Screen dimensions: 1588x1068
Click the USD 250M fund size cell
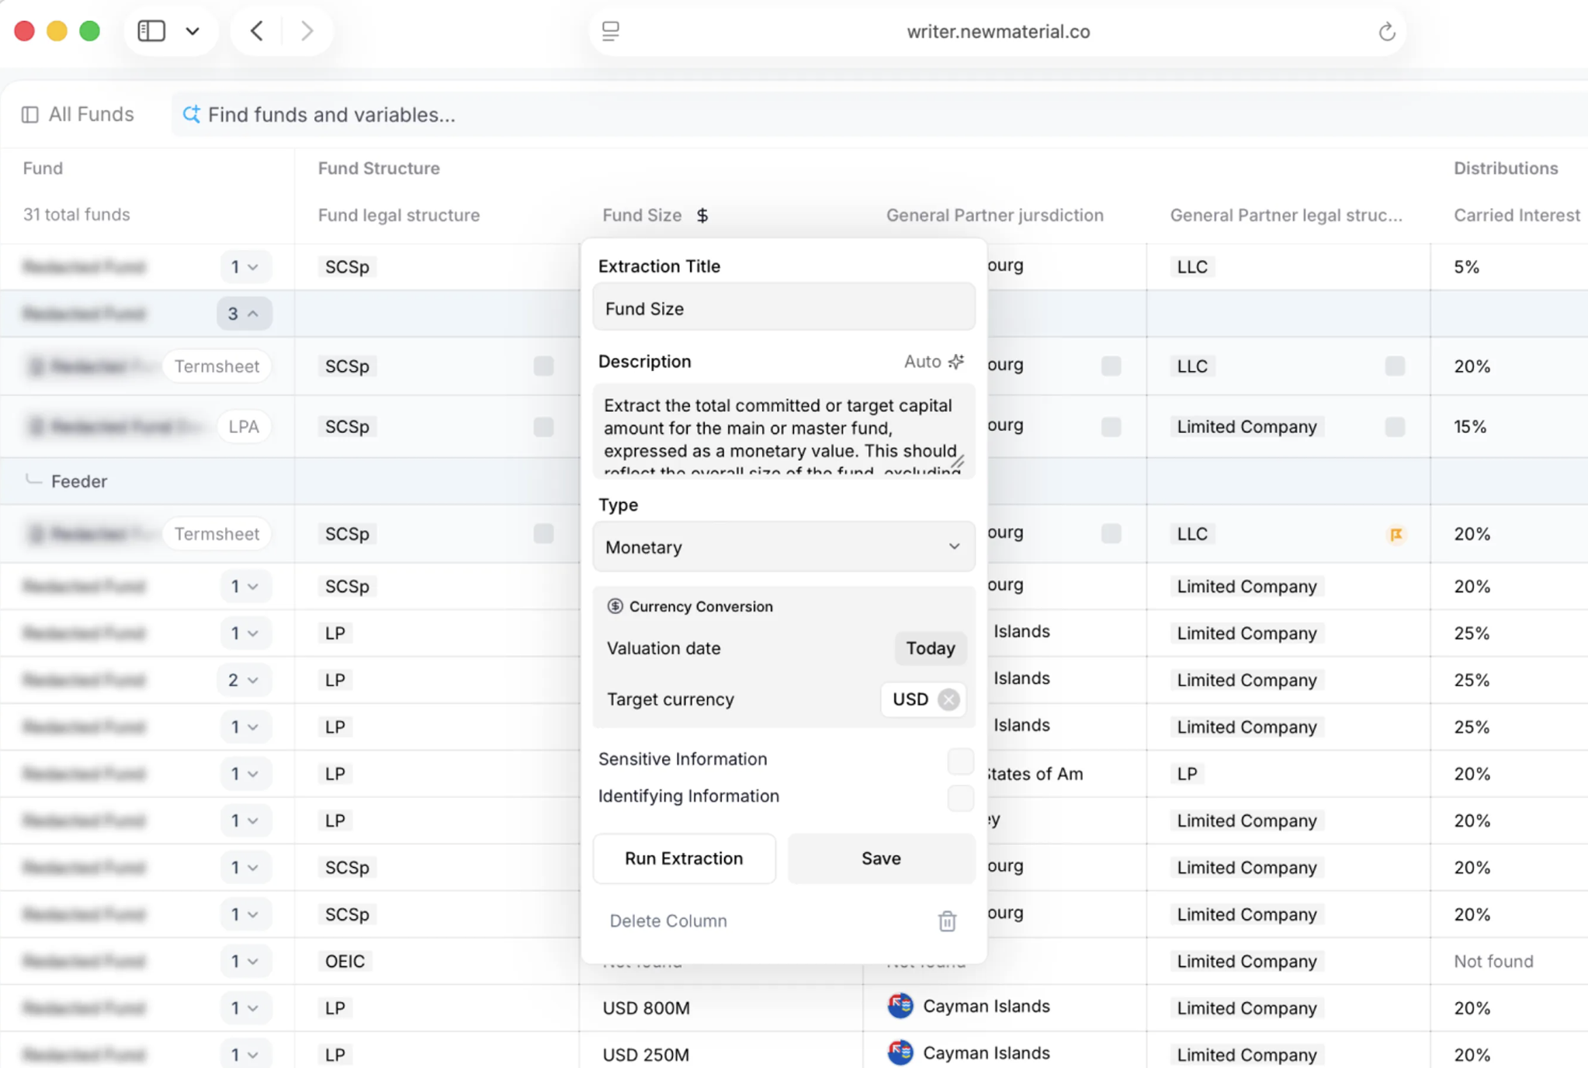tap(646, 1054)
